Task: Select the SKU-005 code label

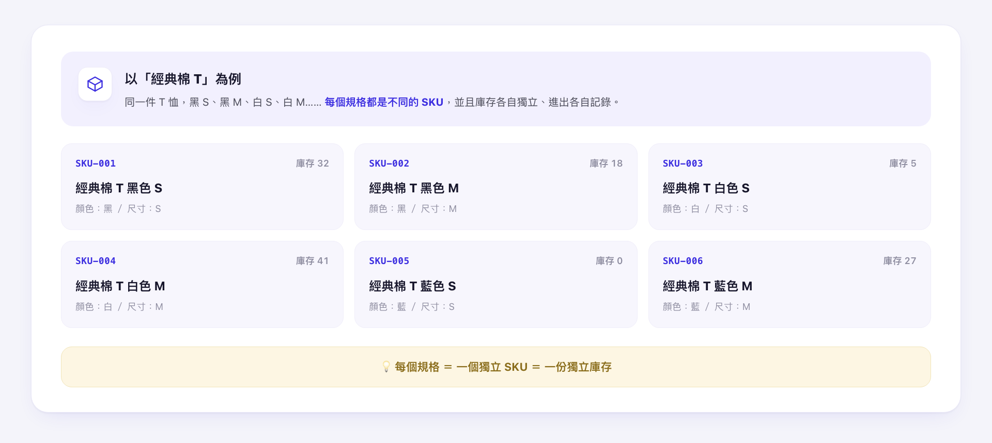Action: pyautogui.click(x=389, y=261)
